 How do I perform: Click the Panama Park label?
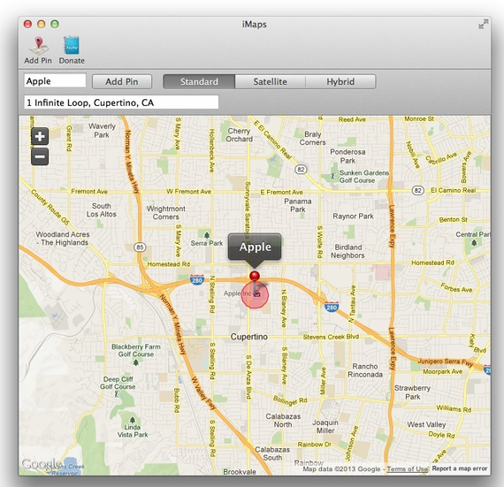tap(298, 205)
